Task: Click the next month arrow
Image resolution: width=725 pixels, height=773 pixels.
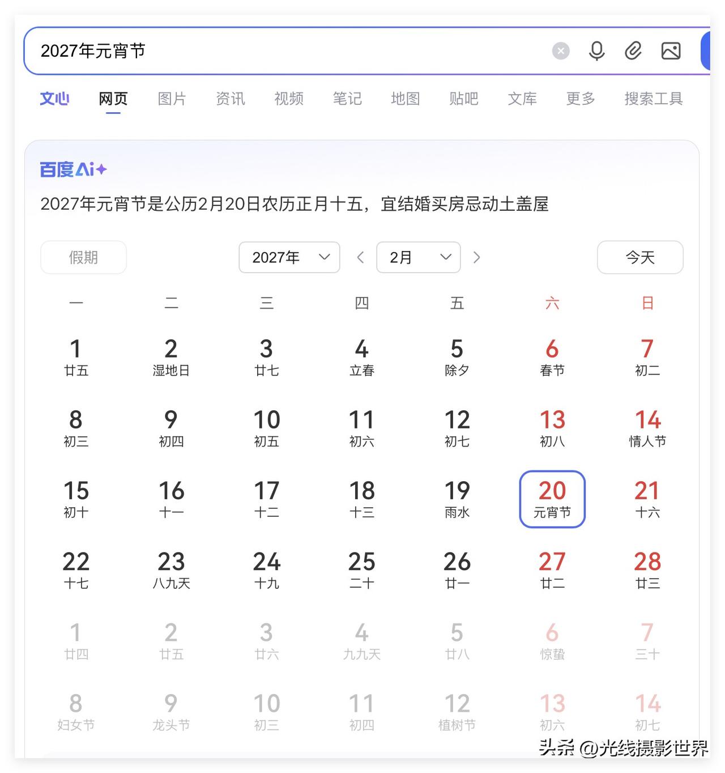Action: (x=477, y=257)
